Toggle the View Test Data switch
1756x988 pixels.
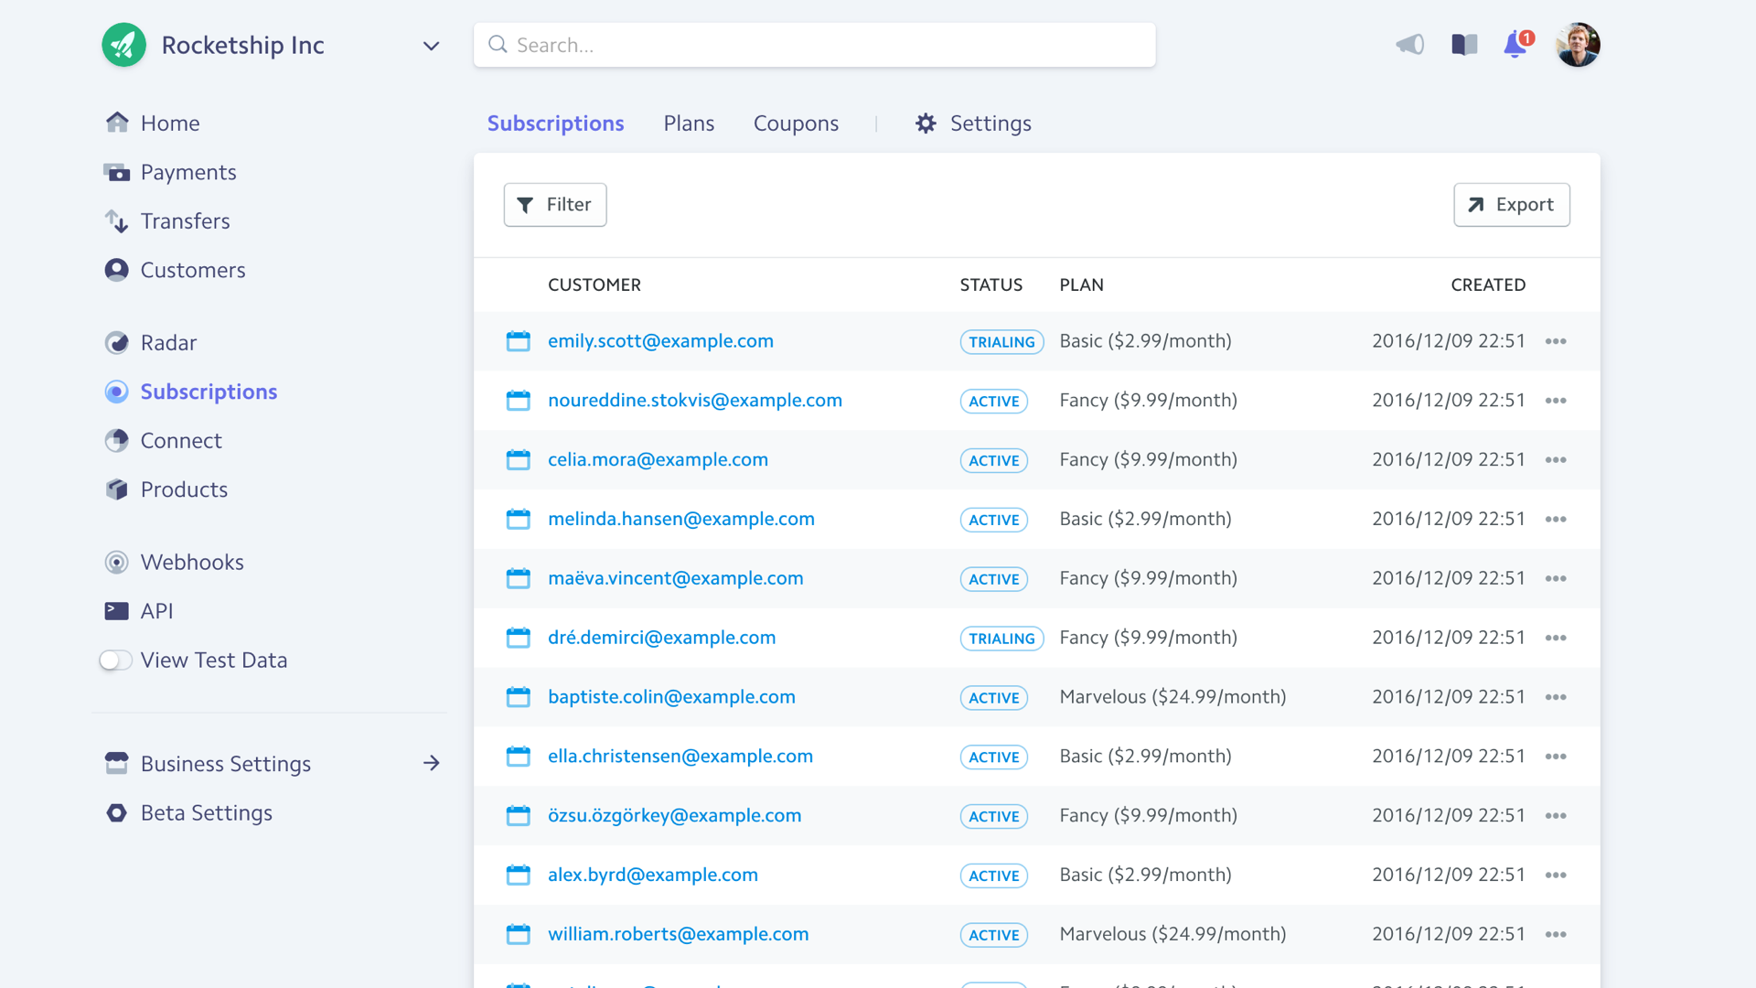pos(116,660)
